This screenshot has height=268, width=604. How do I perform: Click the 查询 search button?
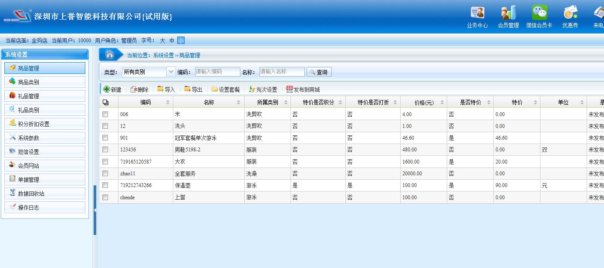[x=319, y=72]
